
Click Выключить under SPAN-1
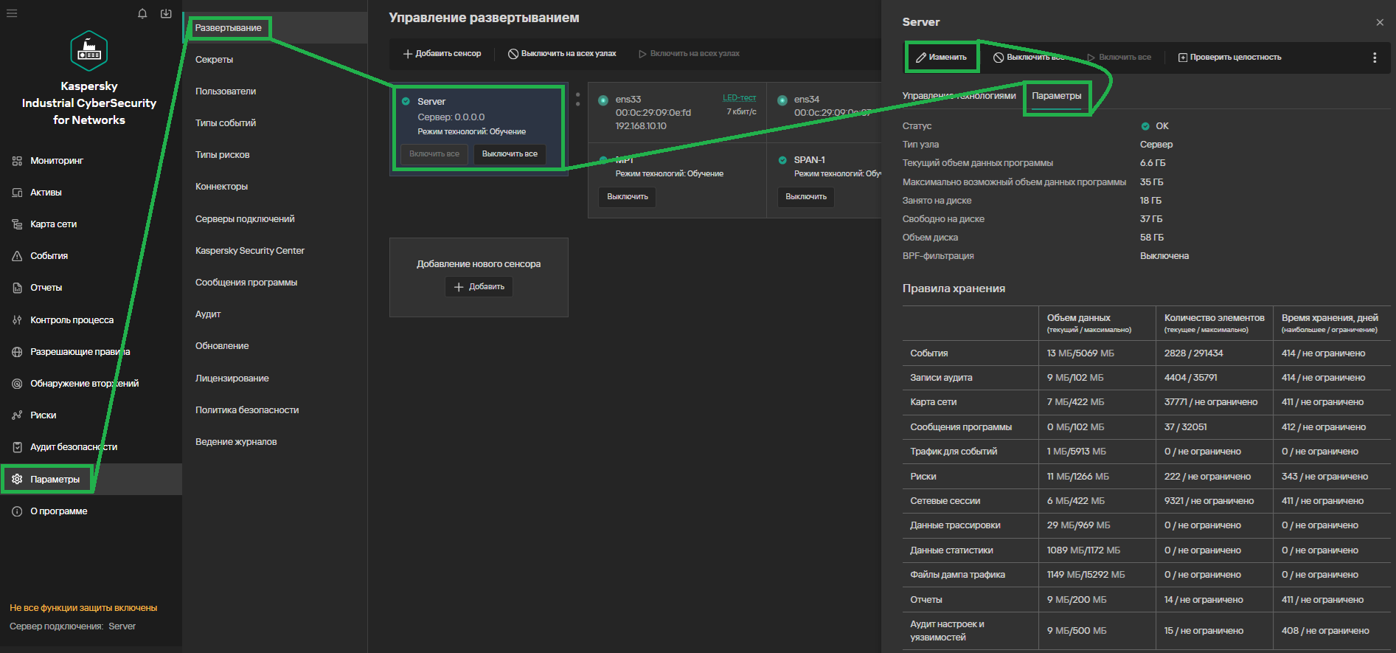pyautogui.click(x=805, y=196)
